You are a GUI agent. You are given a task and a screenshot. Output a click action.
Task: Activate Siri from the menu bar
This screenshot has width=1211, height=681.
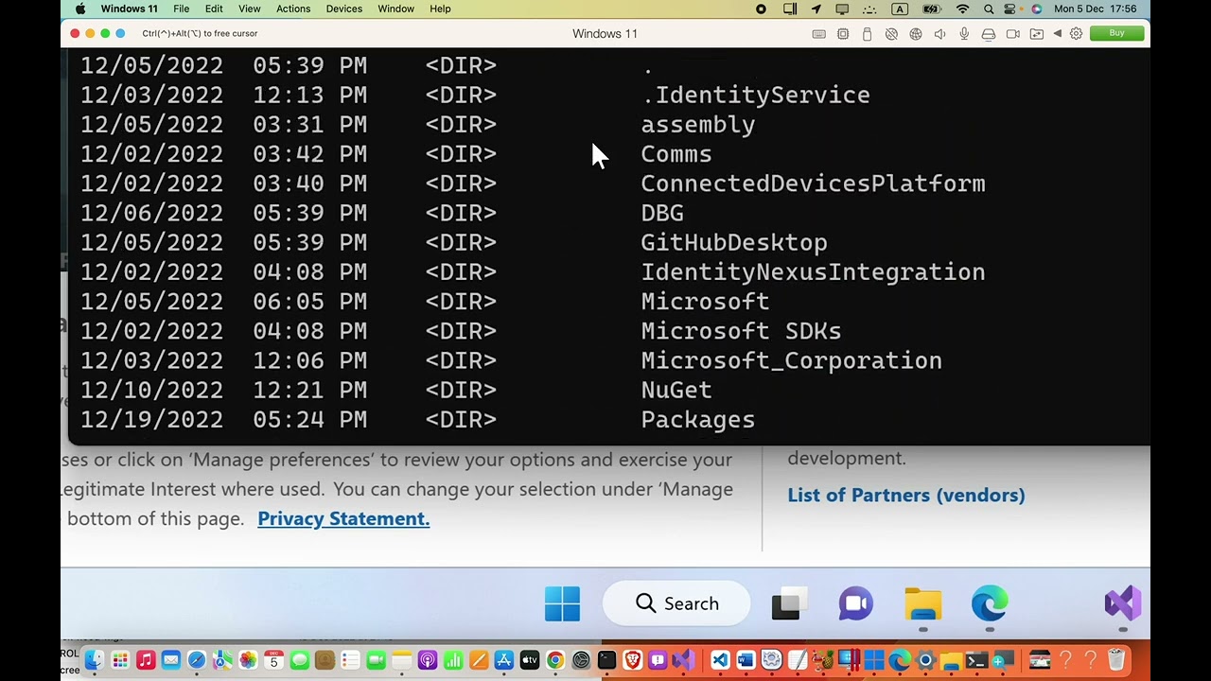1036,9
